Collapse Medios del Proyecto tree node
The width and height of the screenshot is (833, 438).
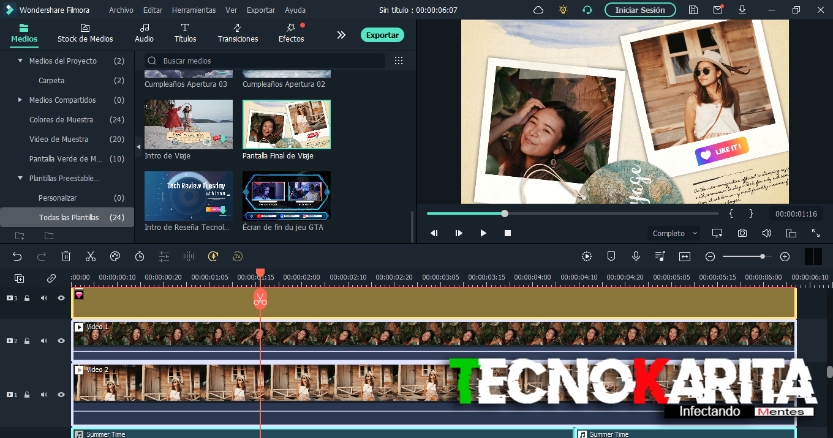point(20,61)
